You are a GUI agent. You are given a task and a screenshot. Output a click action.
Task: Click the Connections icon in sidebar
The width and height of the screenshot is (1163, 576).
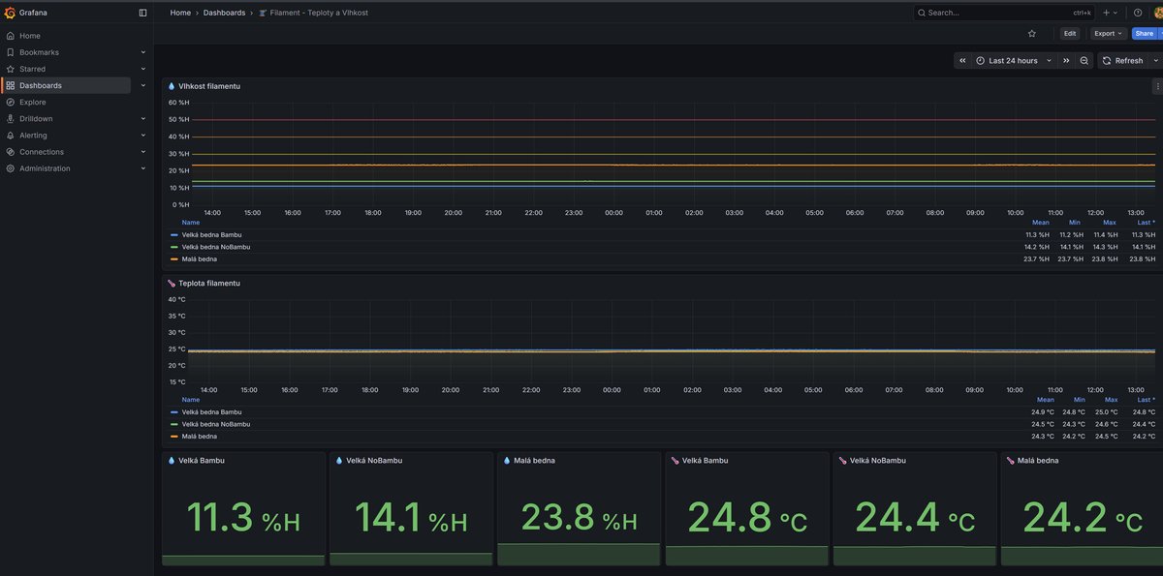click(11, 152)
